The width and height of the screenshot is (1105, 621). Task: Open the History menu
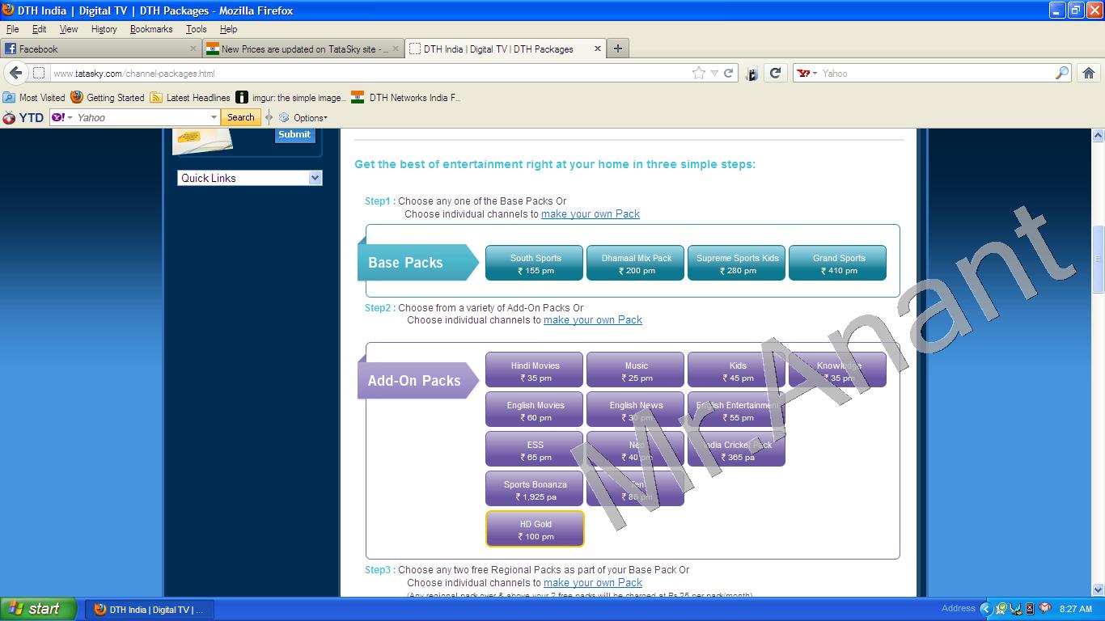coord(104,29)
